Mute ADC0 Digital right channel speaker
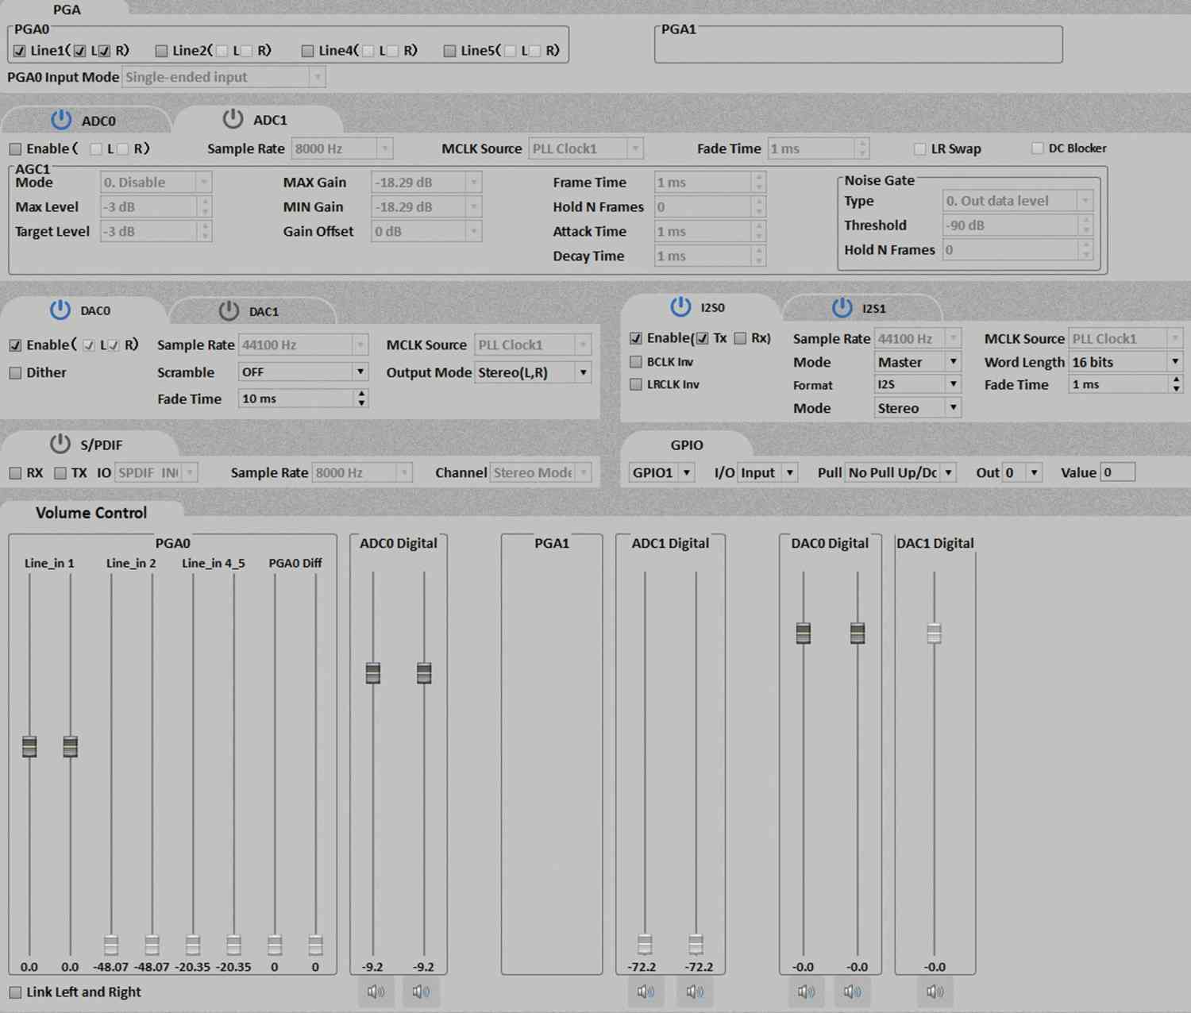Screen dimensions: 1191x1013 [x=421, y=992]
